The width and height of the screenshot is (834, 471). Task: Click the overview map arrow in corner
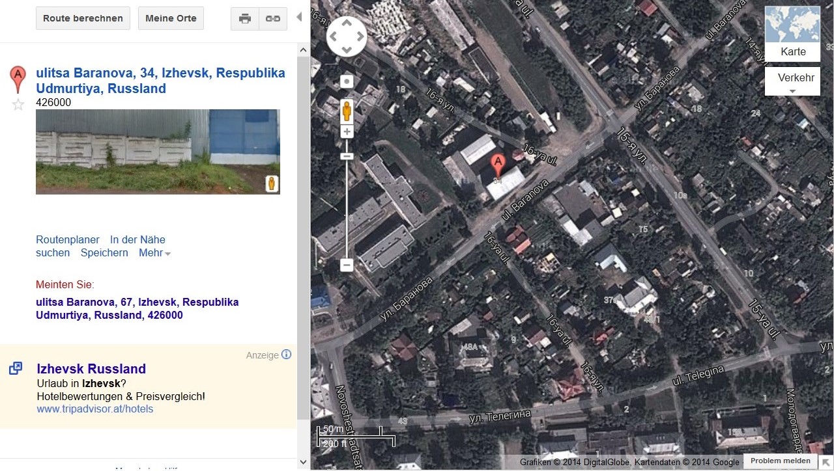[x=826, y=462]
